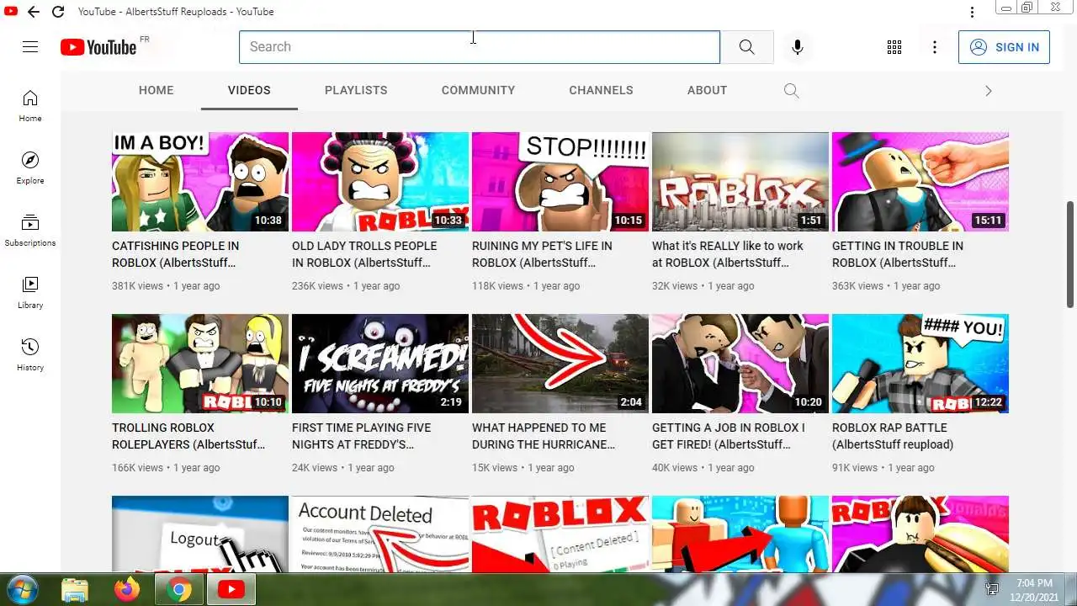Screen dimensions: 1077x606
Task: Open the ABOUT tab
Action: 707,90
